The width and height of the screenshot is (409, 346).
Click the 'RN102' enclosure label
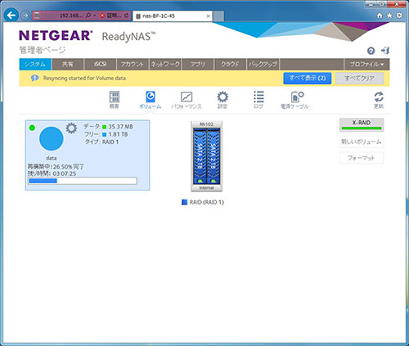click(206, 124)
